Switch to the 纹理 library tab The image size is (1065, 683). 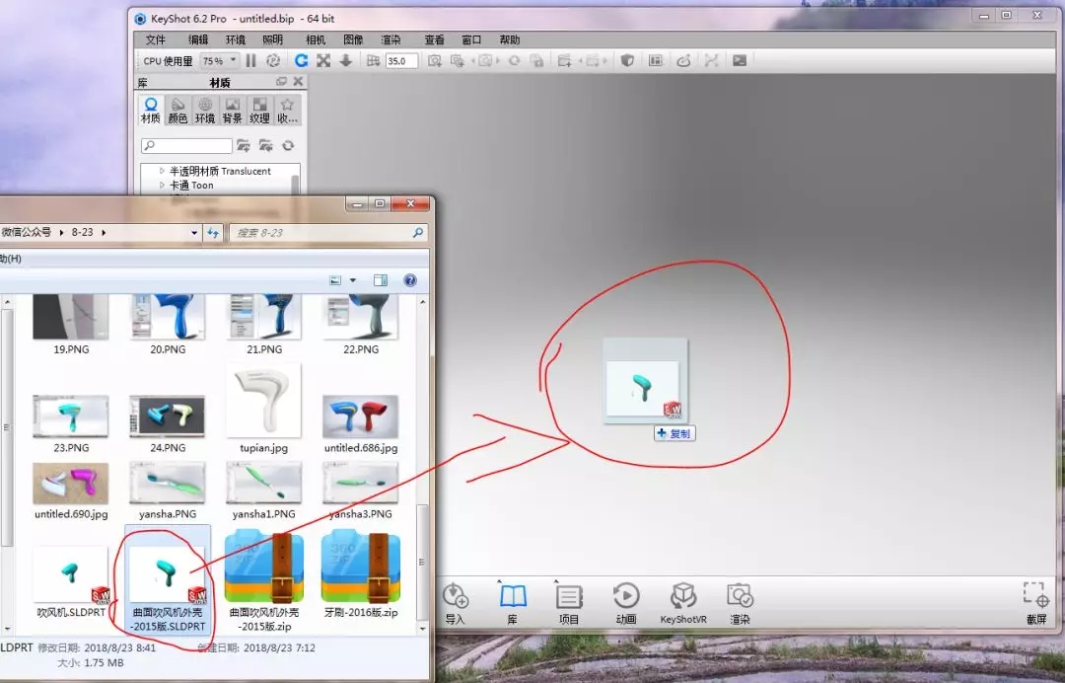(x=259, y=111)
